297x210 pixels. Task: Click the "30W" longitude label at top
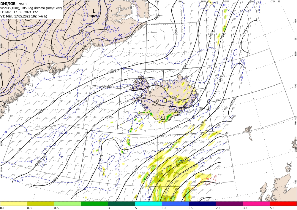111,1
